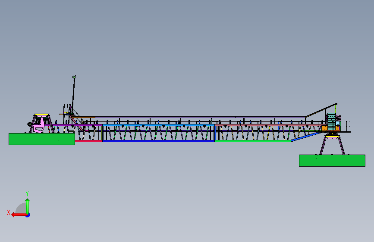Screen dimensions: 374x242
Task: Click the green Y-axis arrow of the triad
Action: click(28, 206)
